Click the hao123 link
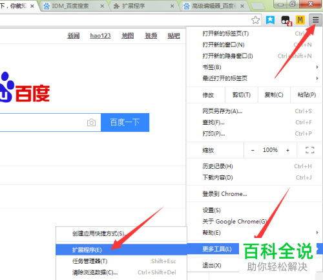The width and height of the screenshot is (323, 280). point(100,36)
